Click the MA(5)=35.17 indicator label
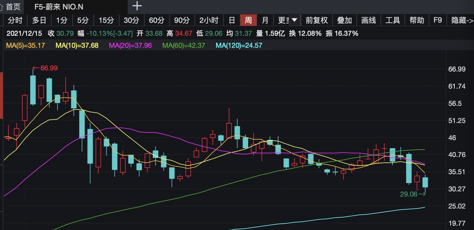 click(26, 45)
